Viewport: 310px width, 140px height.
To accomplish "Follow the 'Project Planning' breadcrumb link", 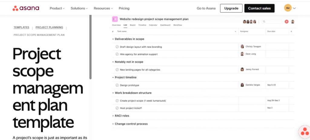I will click(x=49, y=28).
